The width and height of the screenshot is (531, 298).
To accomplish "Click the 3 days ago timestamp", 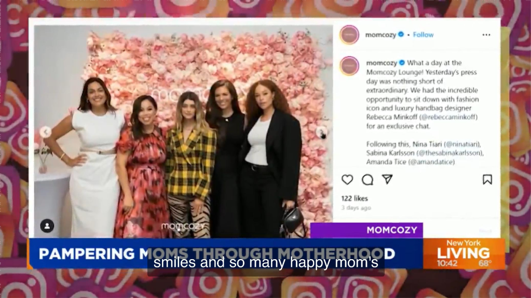I will coord(356,208).
